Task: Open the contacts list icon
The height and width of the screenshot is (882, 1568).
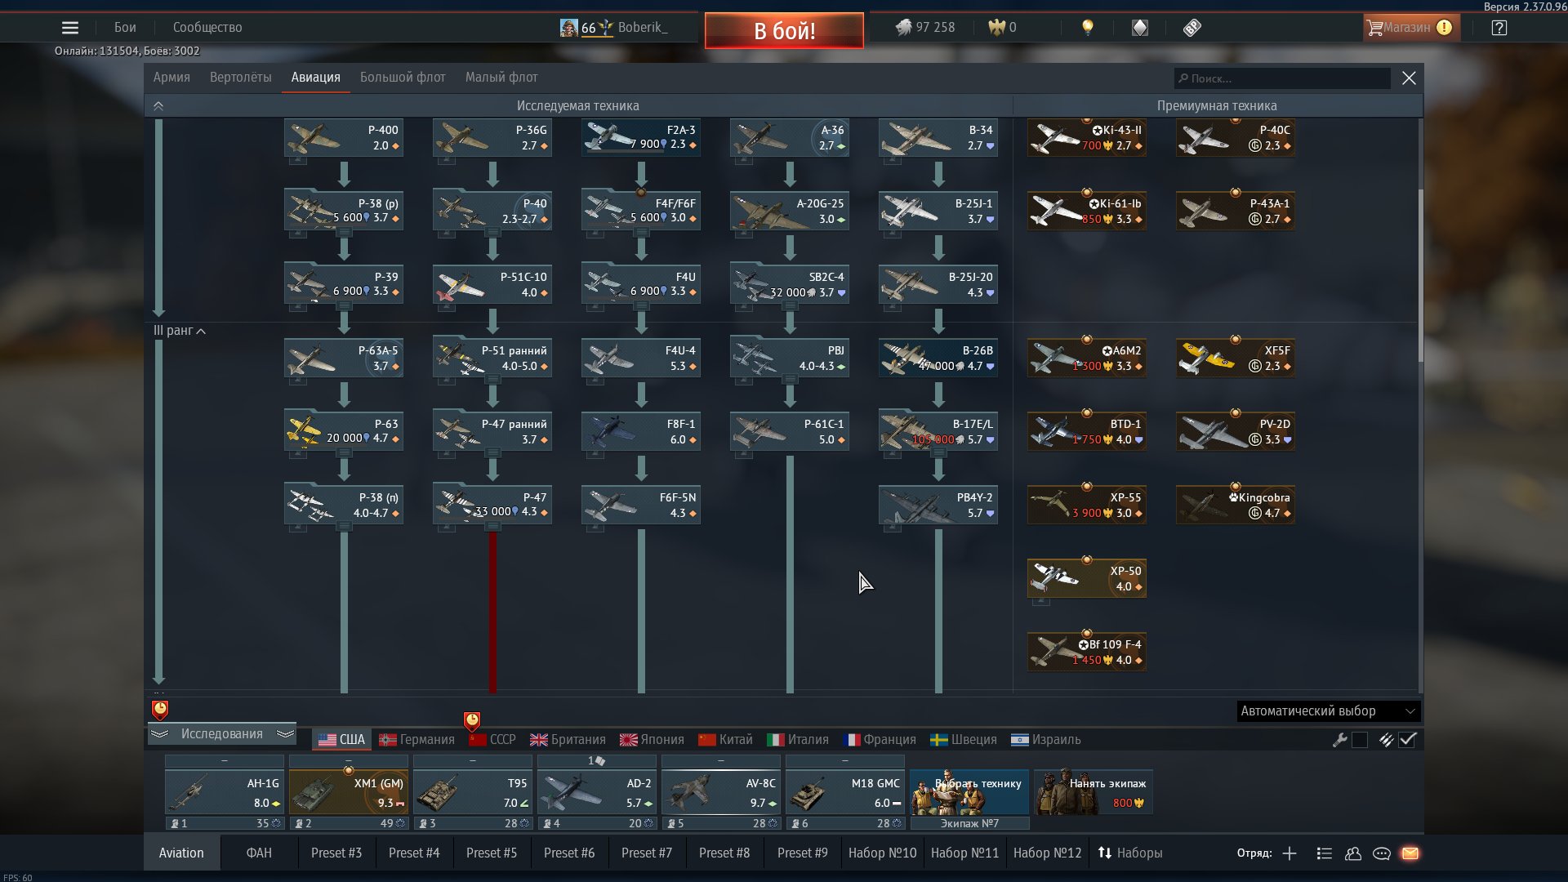Action: point(1324,853)
